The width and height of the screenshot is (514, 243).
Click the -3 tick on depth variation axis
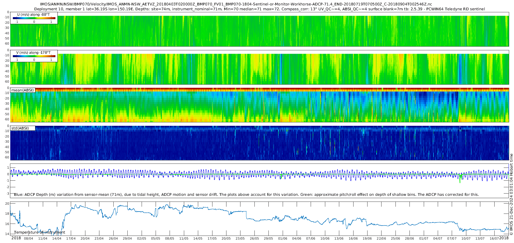[x=8, y=194]
